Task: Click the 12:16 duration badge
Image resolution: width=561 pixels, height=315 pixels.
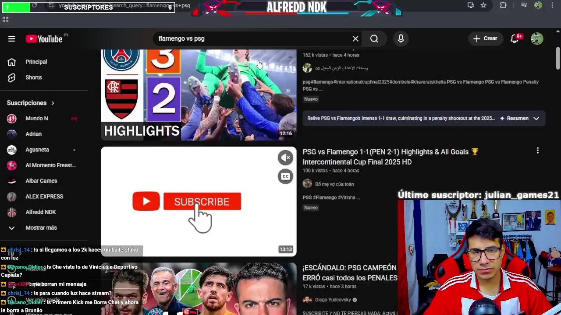Action: [x=286, y=133]
